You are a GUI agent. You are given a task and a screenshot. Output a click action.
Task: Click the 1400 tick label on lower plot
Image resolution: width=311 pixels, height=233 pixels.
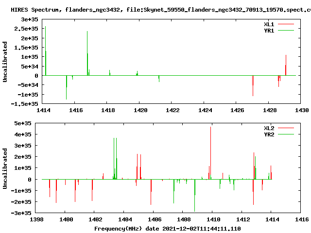pyautogui.click(x=66, y=219)
